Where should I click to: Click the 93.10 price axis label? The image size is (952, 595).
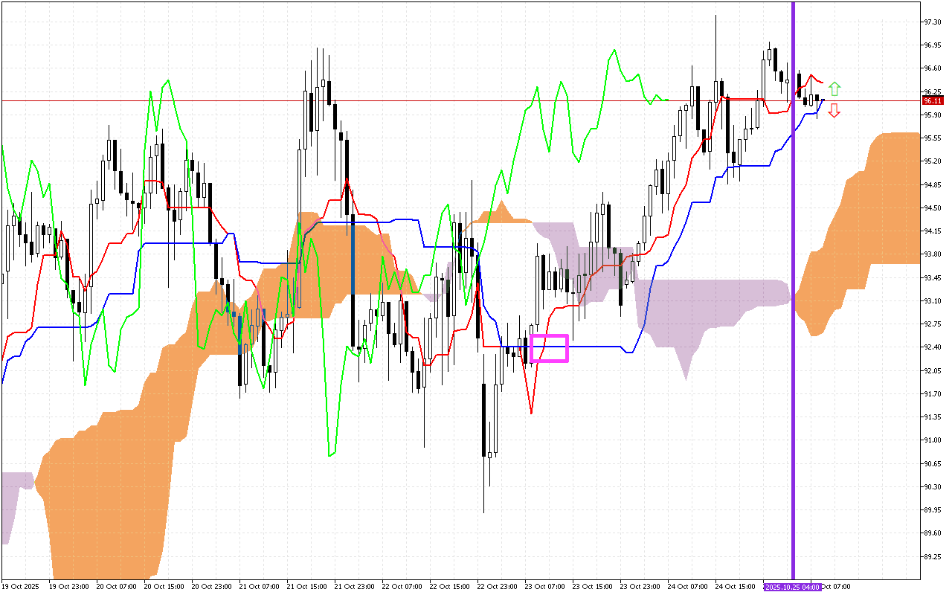[x=932, y=300]
